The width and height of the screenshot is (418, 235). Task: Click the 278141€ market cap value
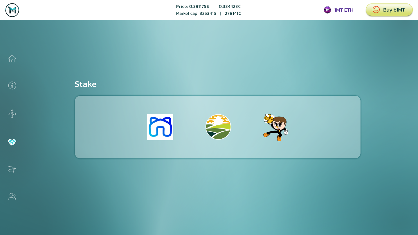tap(233, 13)
